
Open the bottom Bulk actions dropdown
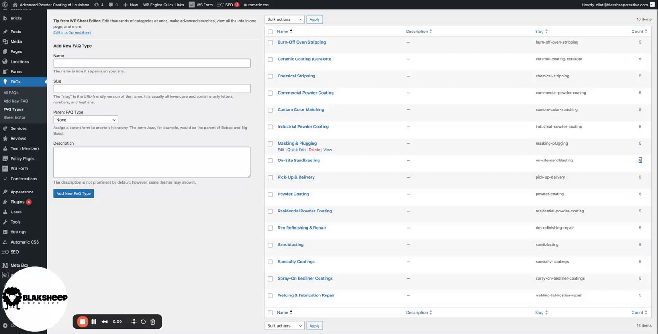[x=284, y=326]
